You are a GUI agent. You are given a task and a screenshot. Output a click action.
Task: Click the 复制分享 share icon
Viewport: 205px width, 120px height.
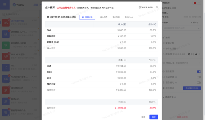(x=163, y=43)
